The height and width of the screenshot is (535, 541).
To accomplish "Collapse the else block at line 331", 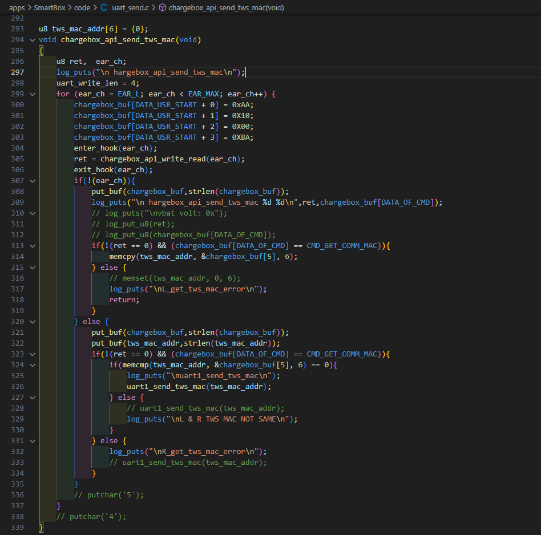I will point(33,441).
